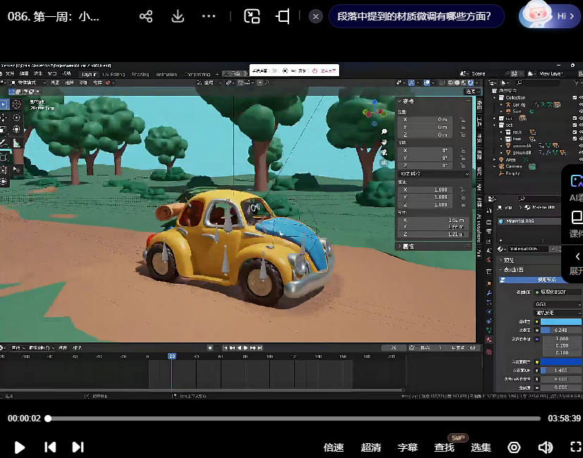
Task: Open the 超清 quality selector
Action: coord(371,447)
